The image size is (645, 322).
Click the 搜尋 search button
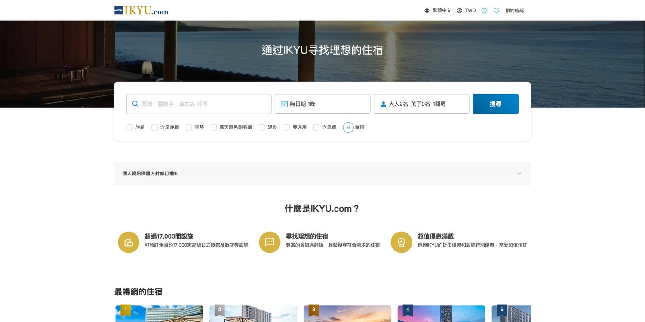[495, 104]
